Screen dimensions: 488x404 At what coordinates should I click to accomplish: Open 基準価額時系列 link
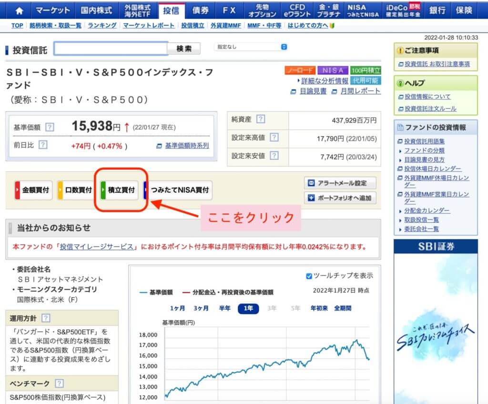[187, 146]
